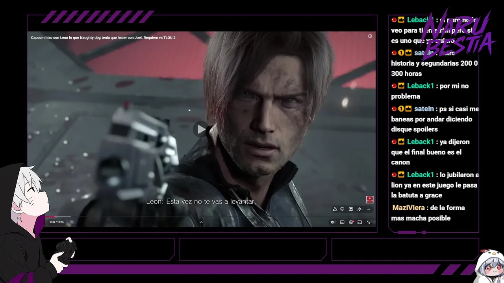The width and height of the screenshot is (504, 283).
Task: Click chat text 'historia y segundarias 200 0 300 horas'
Action: (434, 68)
